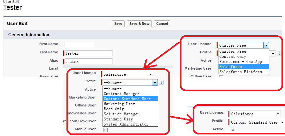Image resolution: width=285 pixels, height=136 pixels.
Task: Click the Alias field containing tester
Action: click(89, 62)
